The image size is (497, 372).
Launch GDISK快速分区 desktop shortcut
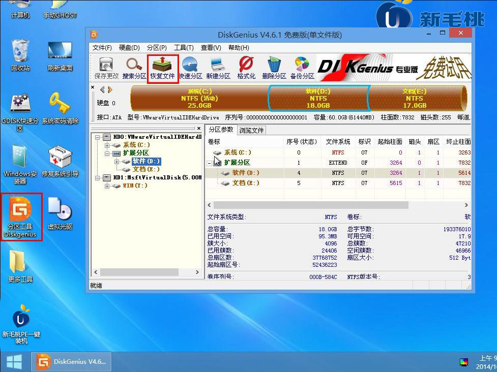[x=20, y=112]
